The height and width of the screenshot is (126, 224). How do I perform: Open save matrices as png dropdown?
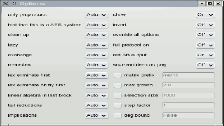point(206,65)
